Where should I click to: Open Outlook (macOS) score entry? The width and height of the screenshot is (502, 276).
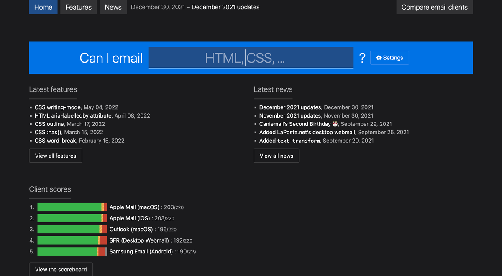point(131,230)
